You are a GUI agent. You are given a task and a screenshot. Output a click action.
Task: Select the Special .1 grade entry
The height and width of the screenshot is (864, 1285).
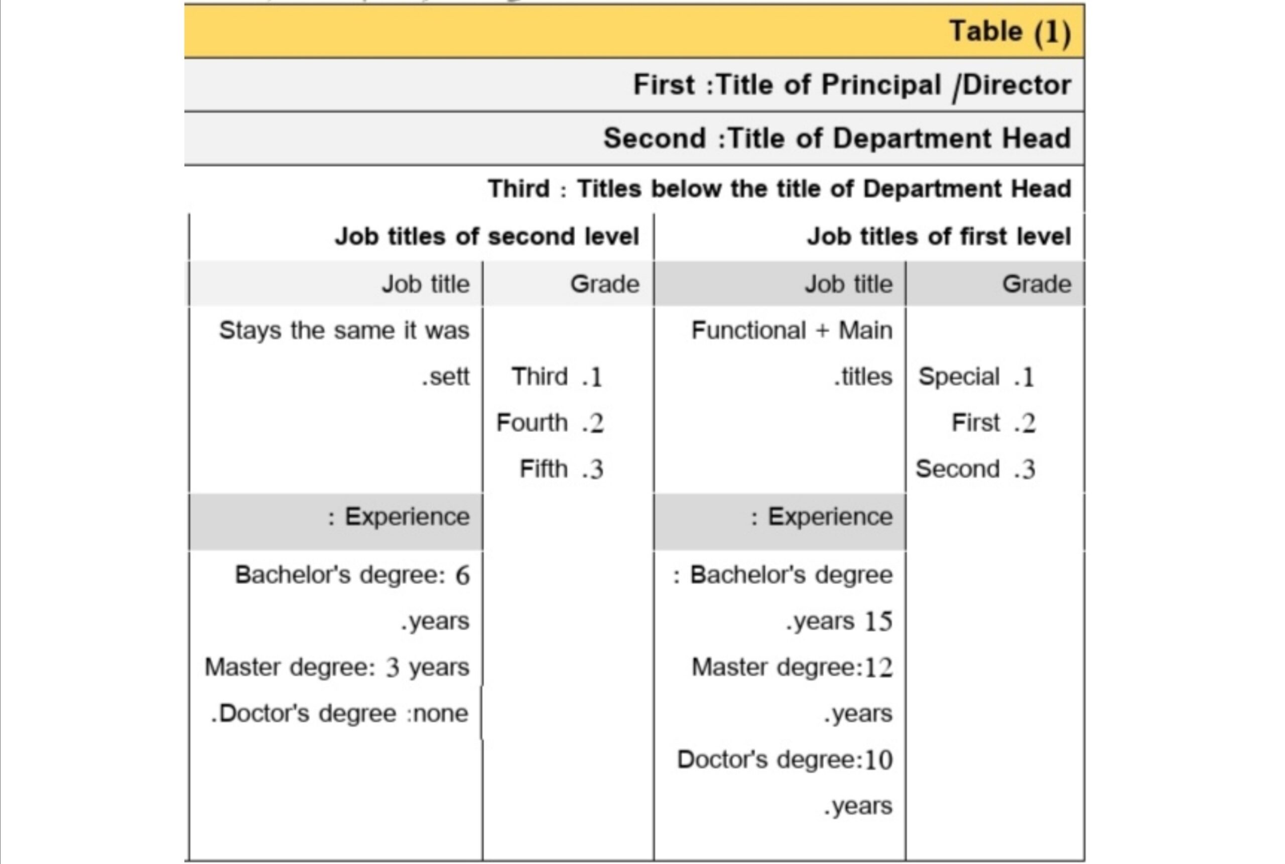coord(977,377)
